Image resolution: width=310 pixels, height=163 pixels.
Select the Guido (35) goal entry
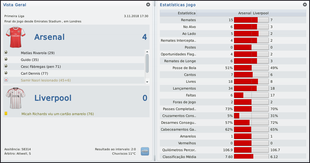pos(30,60)
